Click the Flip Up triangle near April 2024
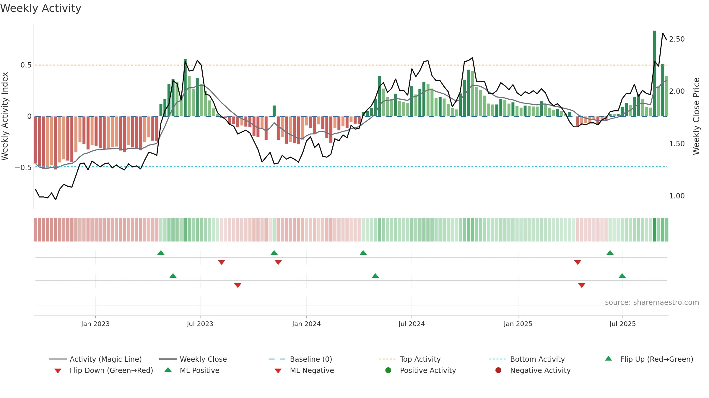The width and height of the screenshot is (709, 398). (363, 253)
